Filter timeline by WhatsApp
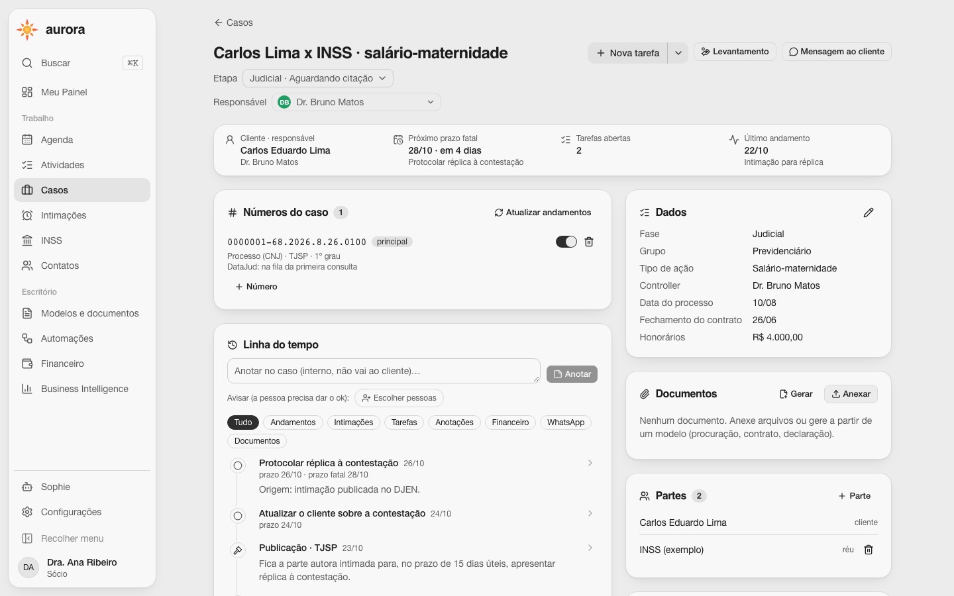Viewport: 954px width, 596px height. pyautogui.click(x=566, y=422)
